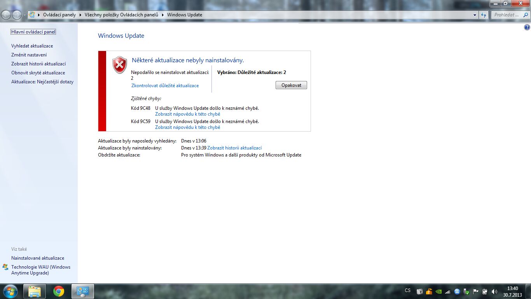The height and width of the screenshot is (299, 531).
Task: Open Aktualizace: Nejčastější dotazy link
Action: point(42,82)
